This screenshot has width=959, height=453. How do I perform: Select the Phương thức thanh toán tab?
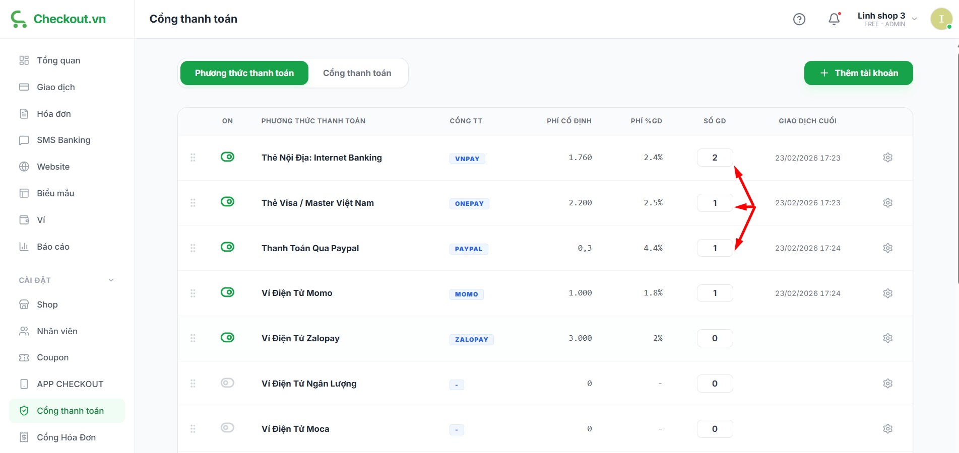[244, 73]
